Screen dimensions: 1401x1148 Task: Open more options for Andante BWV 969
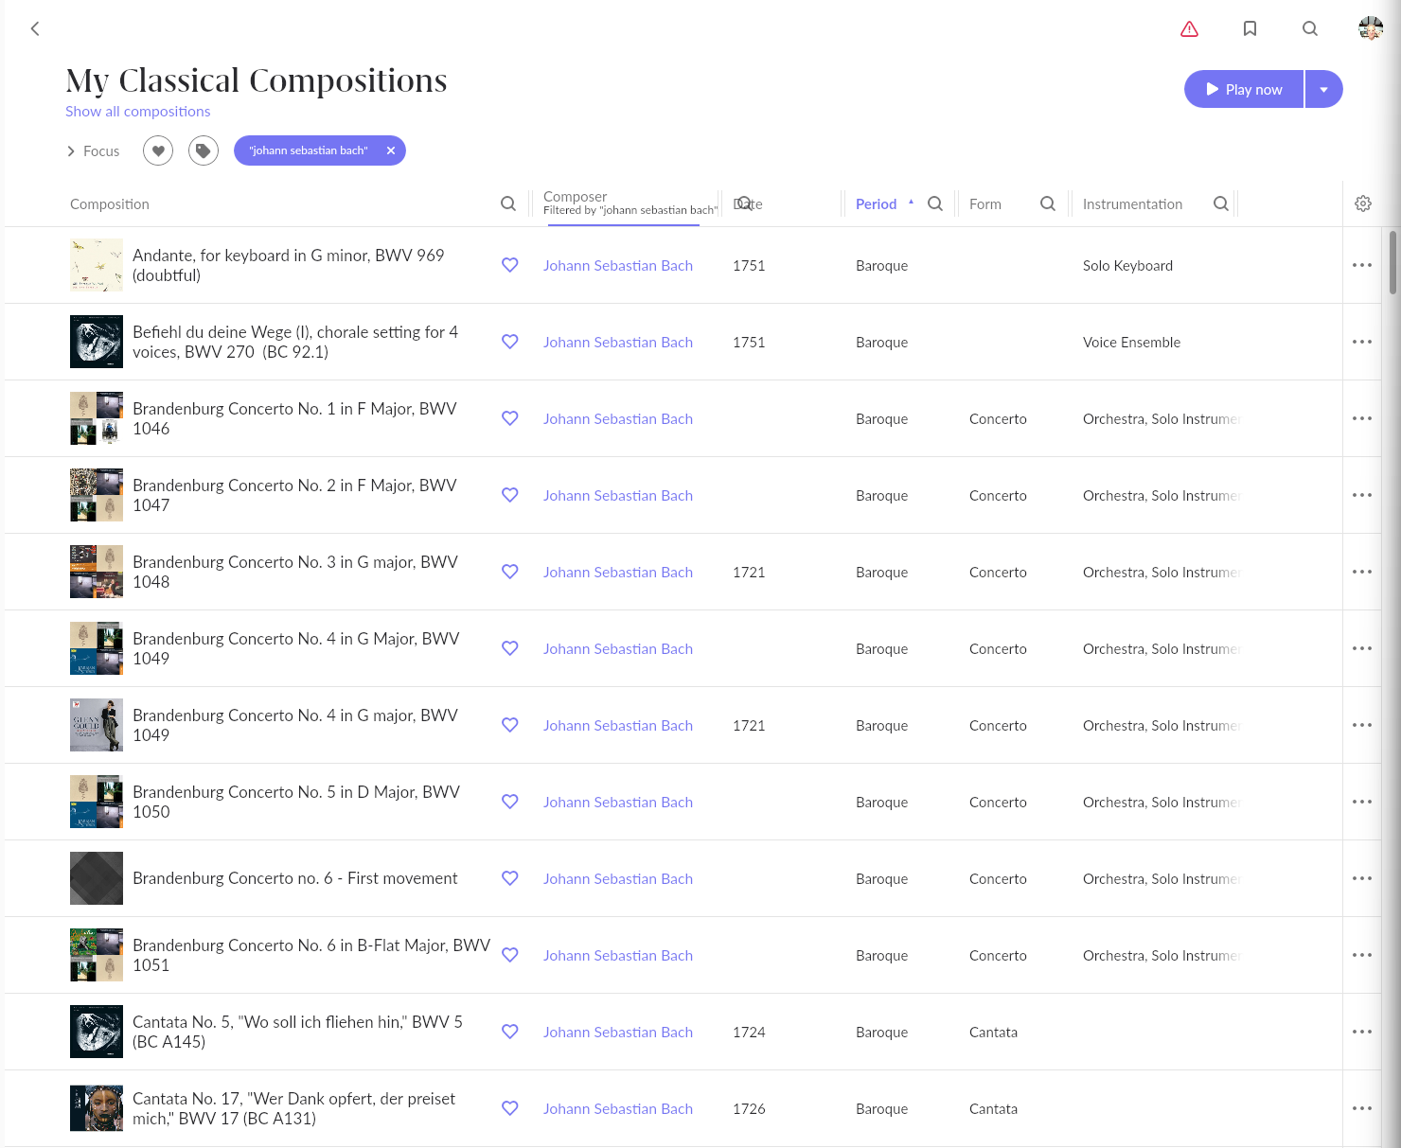[1362, 265]
